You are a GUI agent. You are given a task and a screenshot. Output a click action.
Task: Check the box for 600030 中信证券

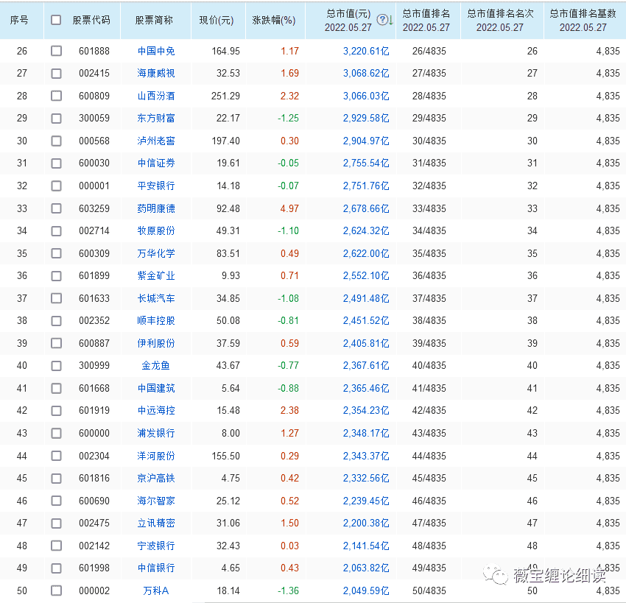[x=56, y=163]
